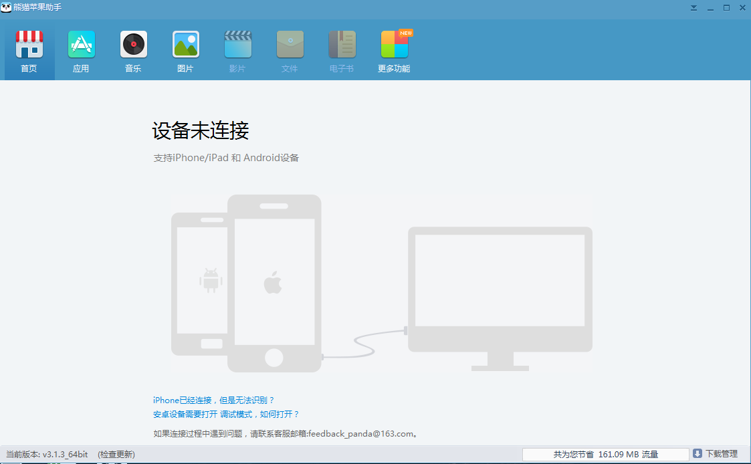Screen dimensions: 751x464
Task: Open the 'iPhone已经连接，但是无法识别？' help link
Action: coord(214,400)
